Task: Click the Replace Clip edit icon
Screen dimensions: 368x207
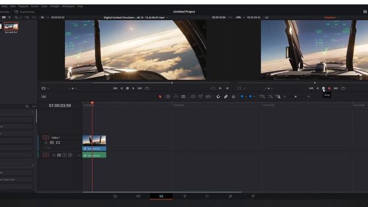Action: point(208,97)
